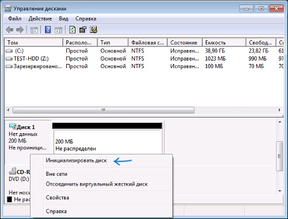Open the Properties toolbar icon
The image size is (288, 219).
tap(83, 30)
